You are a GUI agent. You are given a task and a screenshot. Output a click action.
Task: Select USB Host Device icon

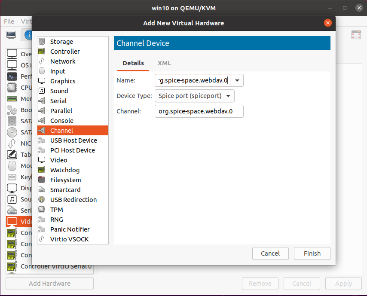click(x=42, y=140)
